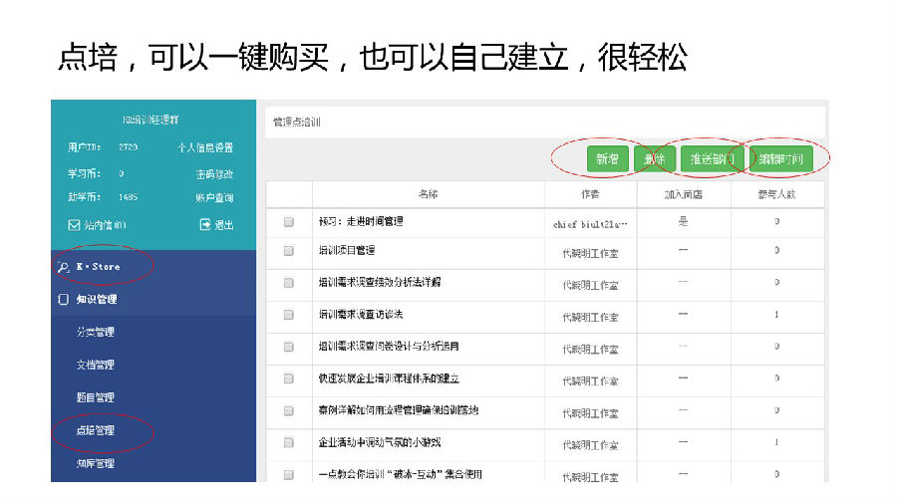897x504 pixels.
Task: Click 助学币 value 1485
Action: pos(129,197)
